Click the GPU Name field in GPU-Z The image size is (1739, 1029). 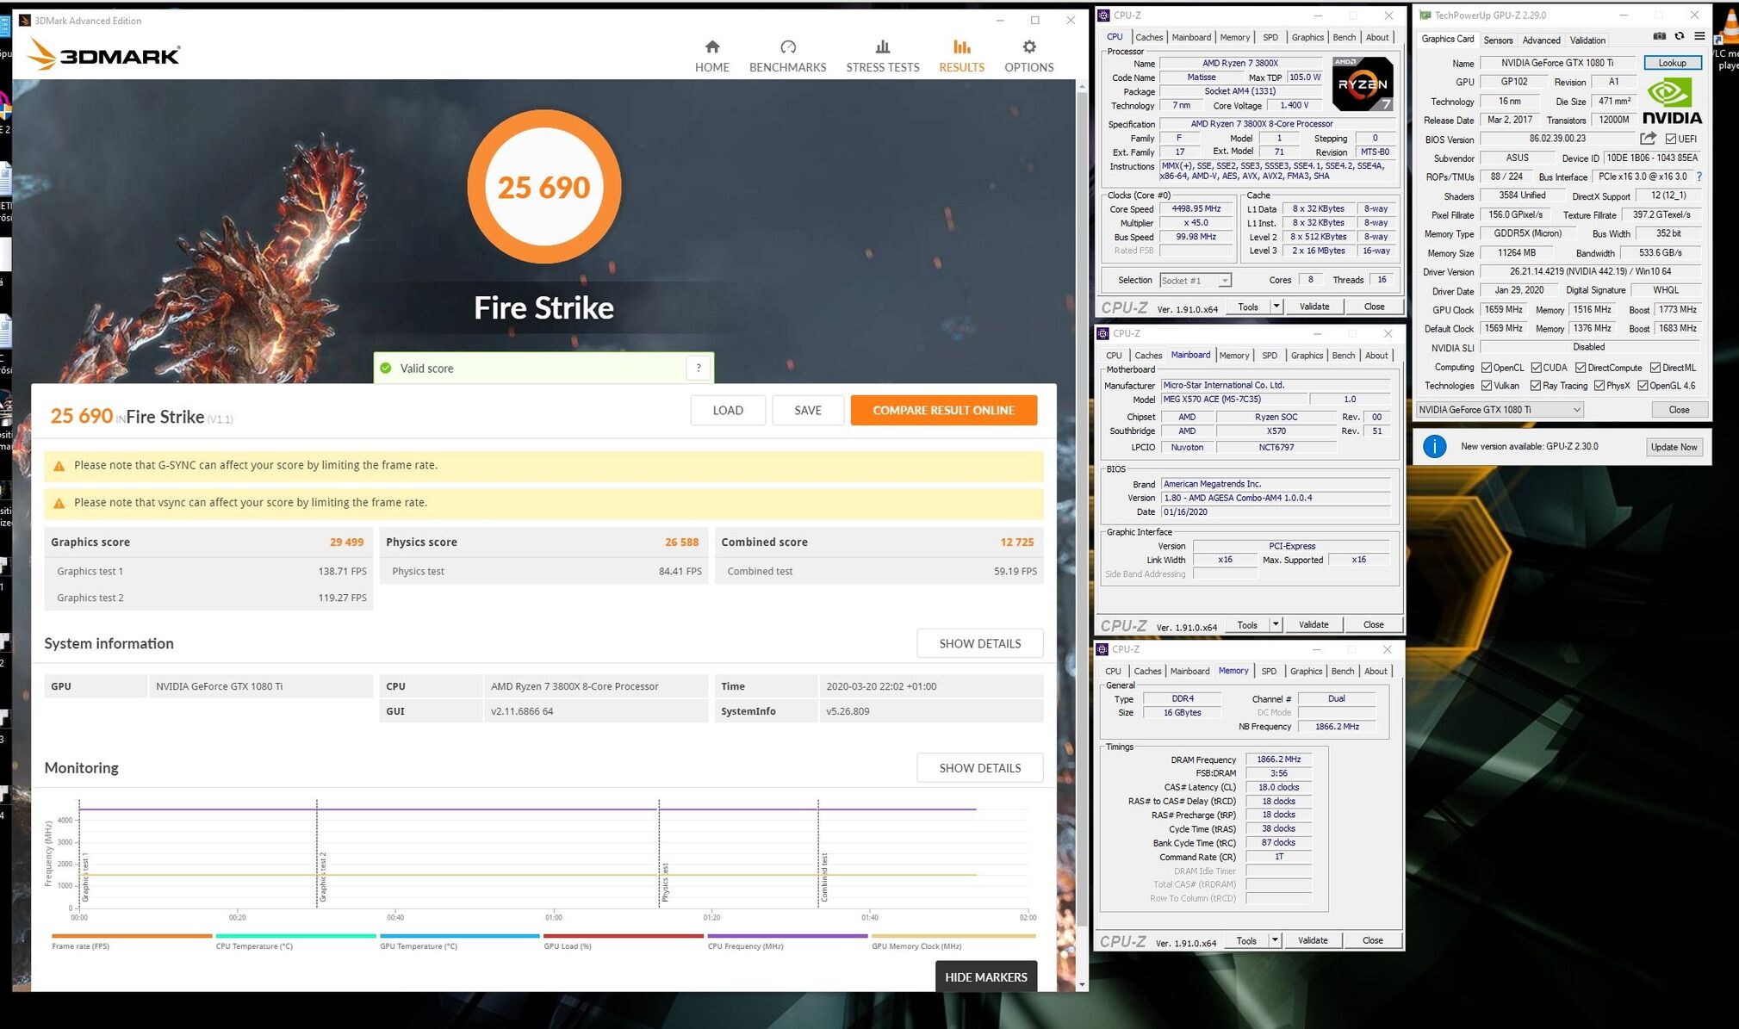tap(1556, 63)
